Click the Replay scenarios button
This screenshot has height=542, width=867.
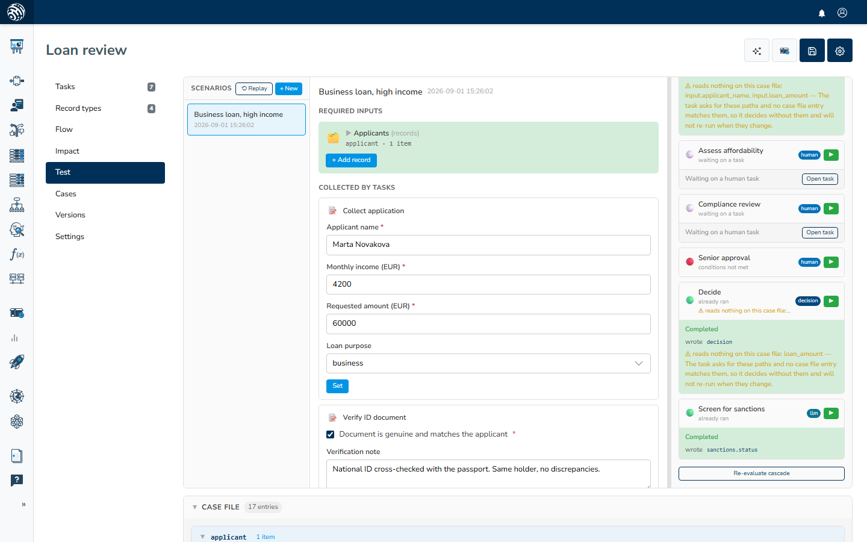pyautogui.click(x=254, y=89)
